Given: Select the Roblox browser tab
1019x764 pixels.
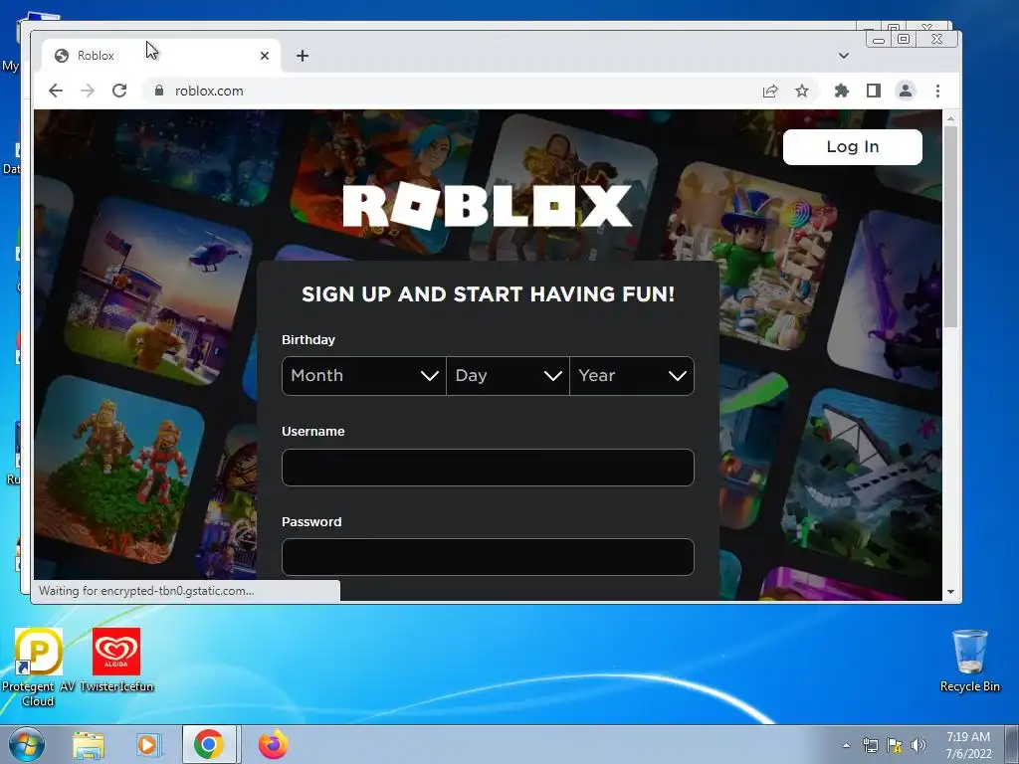Looking at the screenshot, I should 161,56.
